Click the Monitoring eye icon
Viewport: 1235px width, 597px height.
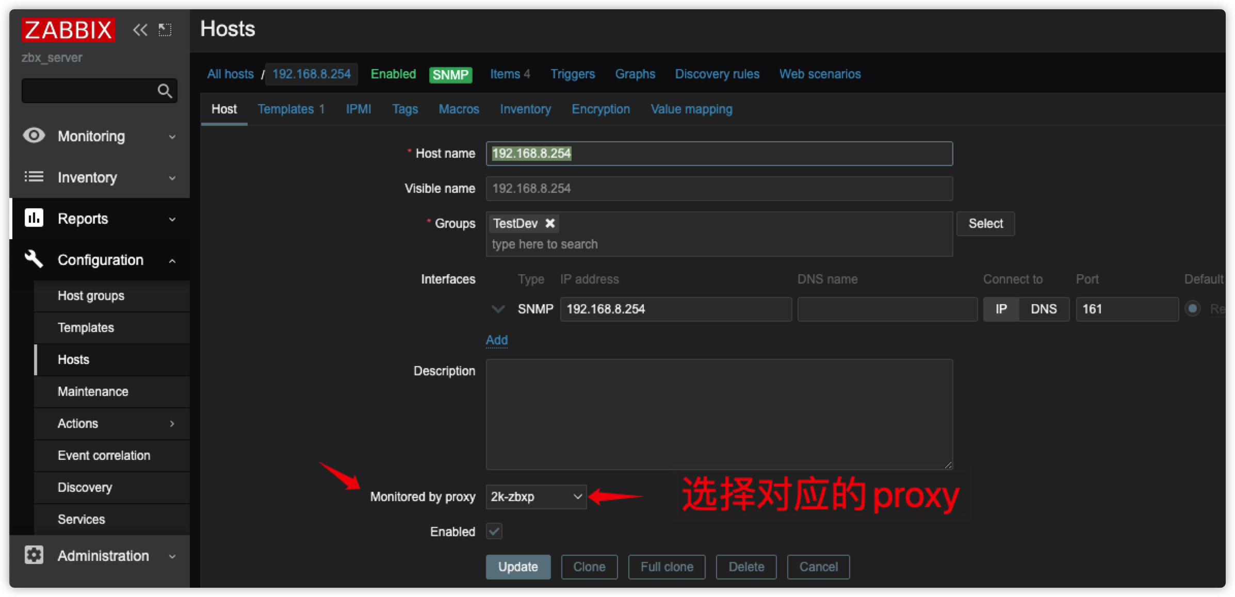click(34, 136)
